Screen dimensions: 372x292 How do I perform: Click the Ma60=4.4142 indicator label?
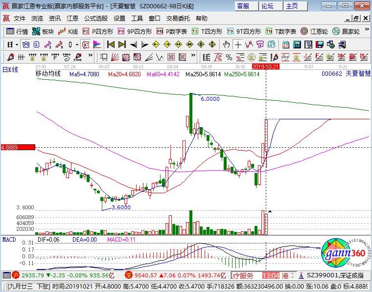[163, 74]
